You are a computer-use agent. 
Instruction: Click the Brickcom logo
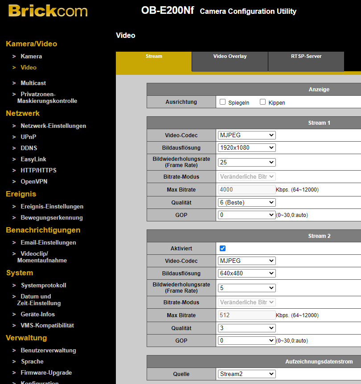pos(48,11)
